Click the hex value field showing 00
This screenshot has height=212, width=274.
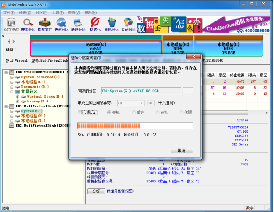coord(151,103)
